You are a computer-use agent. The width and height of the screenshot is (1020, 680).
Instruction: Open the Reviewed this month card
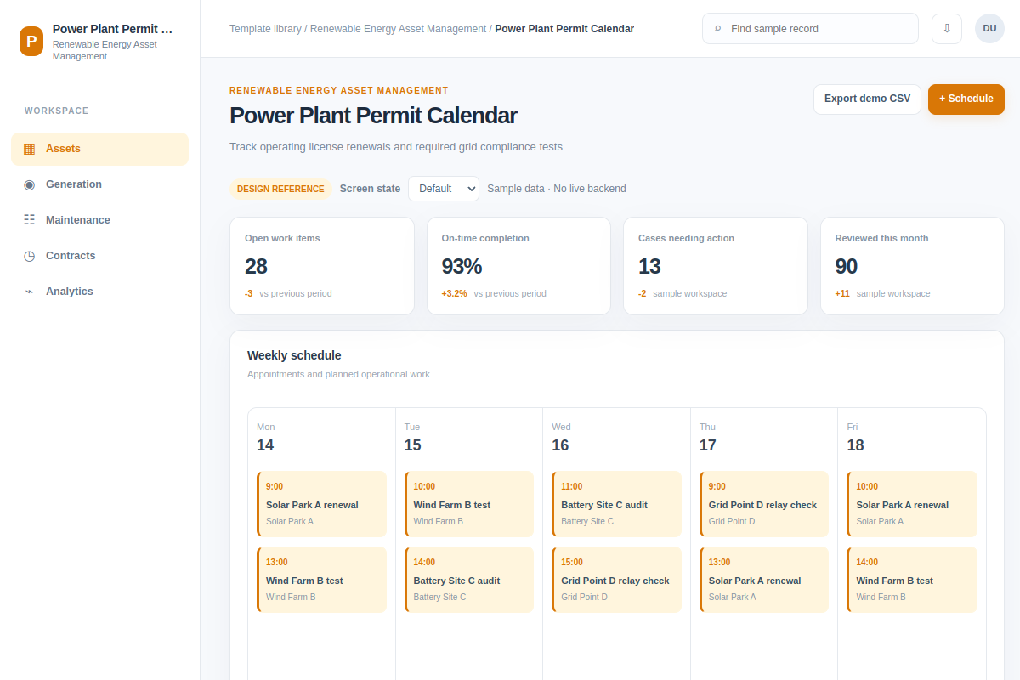click(912, 266)
